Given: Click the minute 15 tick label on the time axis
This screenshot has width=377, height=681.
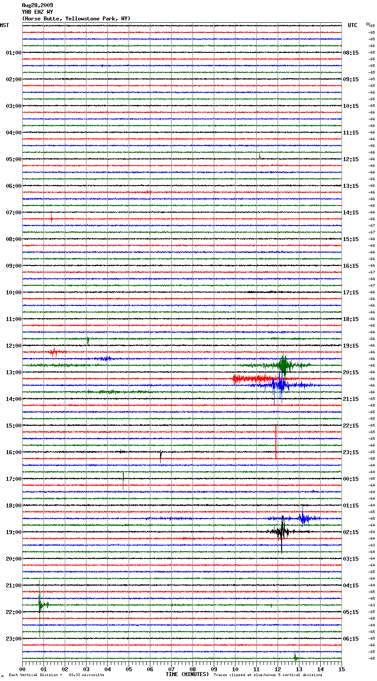Looking at the screenshot, I should coord(342,669).
